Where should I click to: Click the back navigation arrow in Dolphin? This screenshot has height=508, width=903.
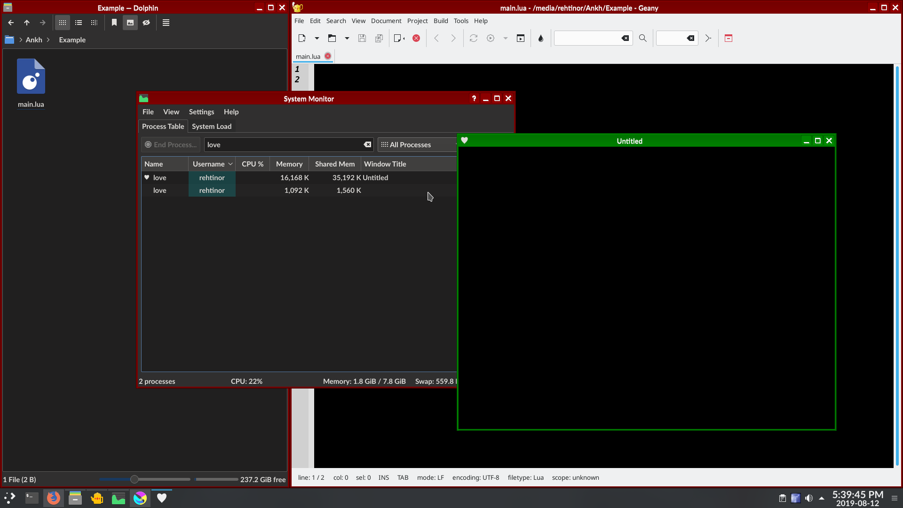11,22
